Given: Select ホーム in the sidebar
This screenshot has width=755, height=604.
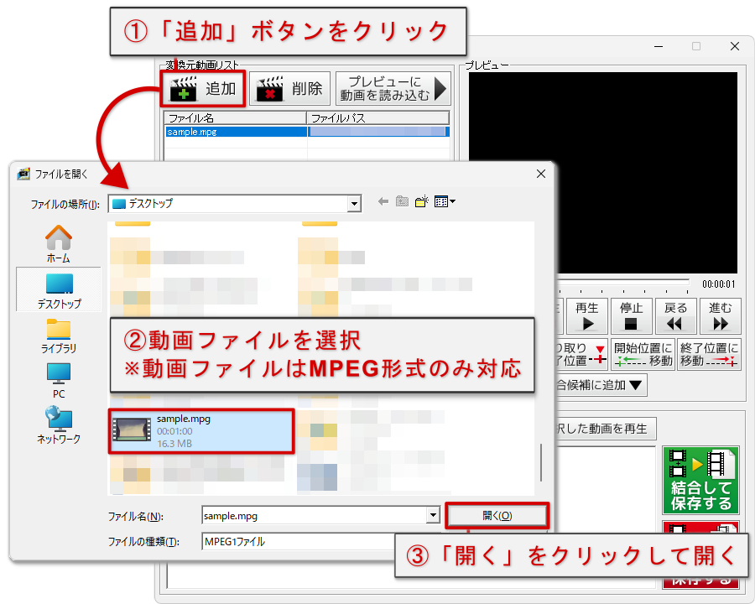Looking at the screenshot, I should [58, 243].
